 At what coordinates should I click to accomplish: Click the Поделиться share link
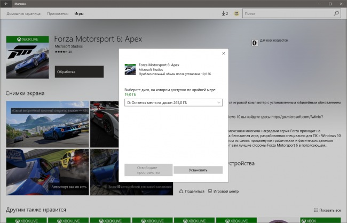[x=192, y=192]
